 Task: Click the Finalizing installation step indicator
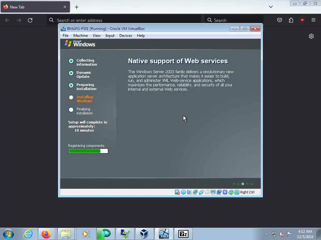[x=71, y=110]
